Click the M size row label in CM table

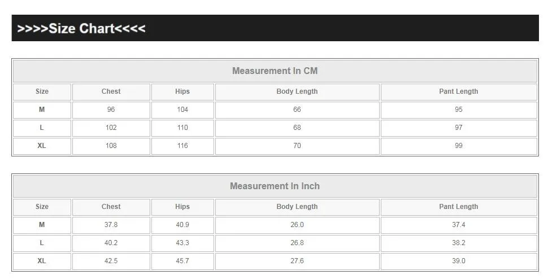[42, 110]
